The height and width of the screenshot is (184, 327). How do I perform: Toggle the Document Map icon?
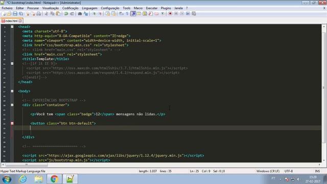tap(145, 14)
